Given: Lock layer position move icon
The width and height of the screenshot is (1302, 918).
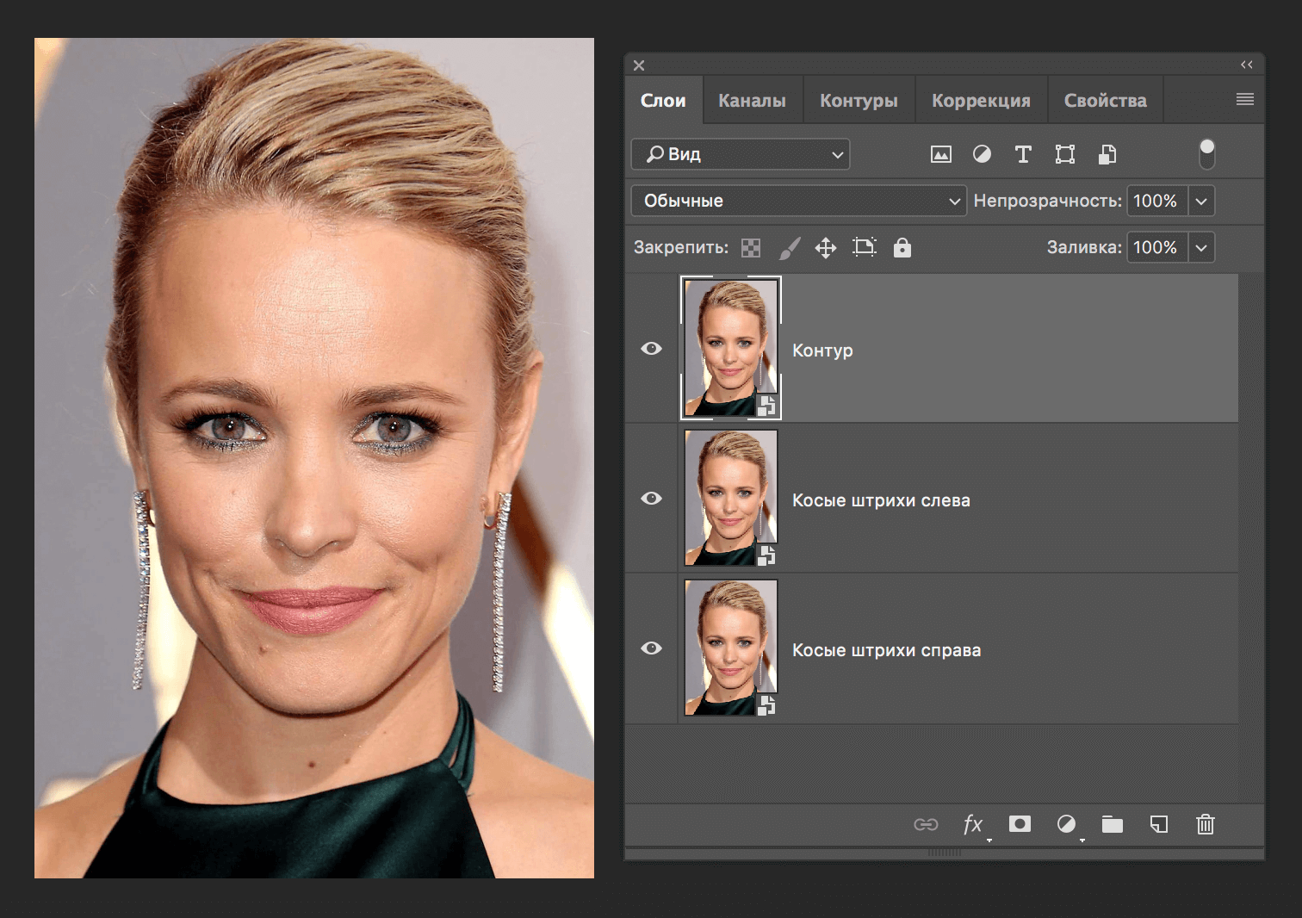Looking at the screenshot, I should [x=826, y=248].
